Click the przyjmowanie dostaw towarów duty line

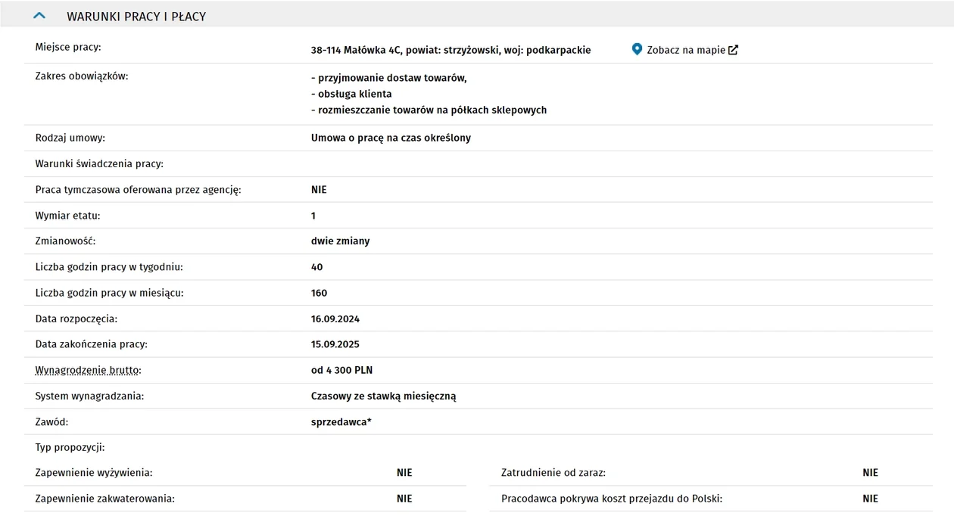389,78
